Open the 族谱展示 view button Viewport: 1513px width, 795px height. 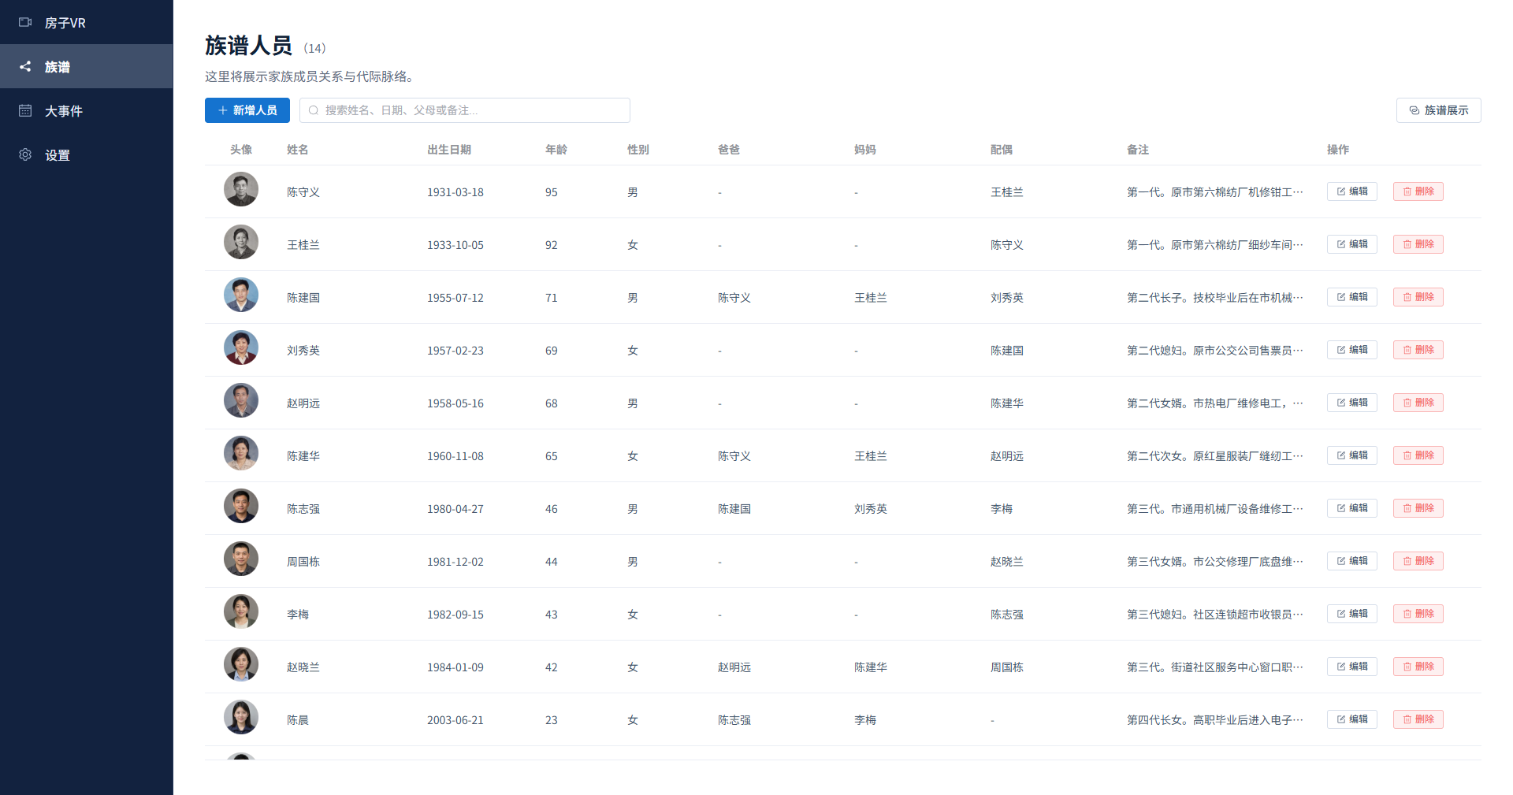tap(1439, 110)
